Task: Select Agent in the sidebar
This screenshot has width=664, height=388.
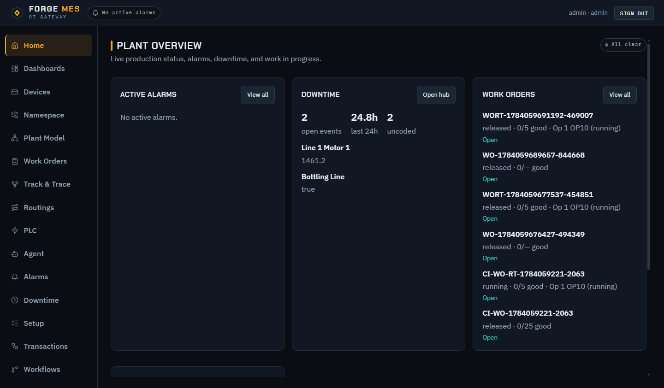Action: pos(49,254)
